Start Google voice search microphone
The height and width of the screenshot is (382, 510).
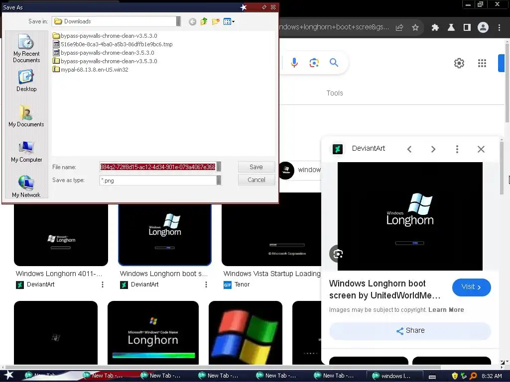coord(294,62)
